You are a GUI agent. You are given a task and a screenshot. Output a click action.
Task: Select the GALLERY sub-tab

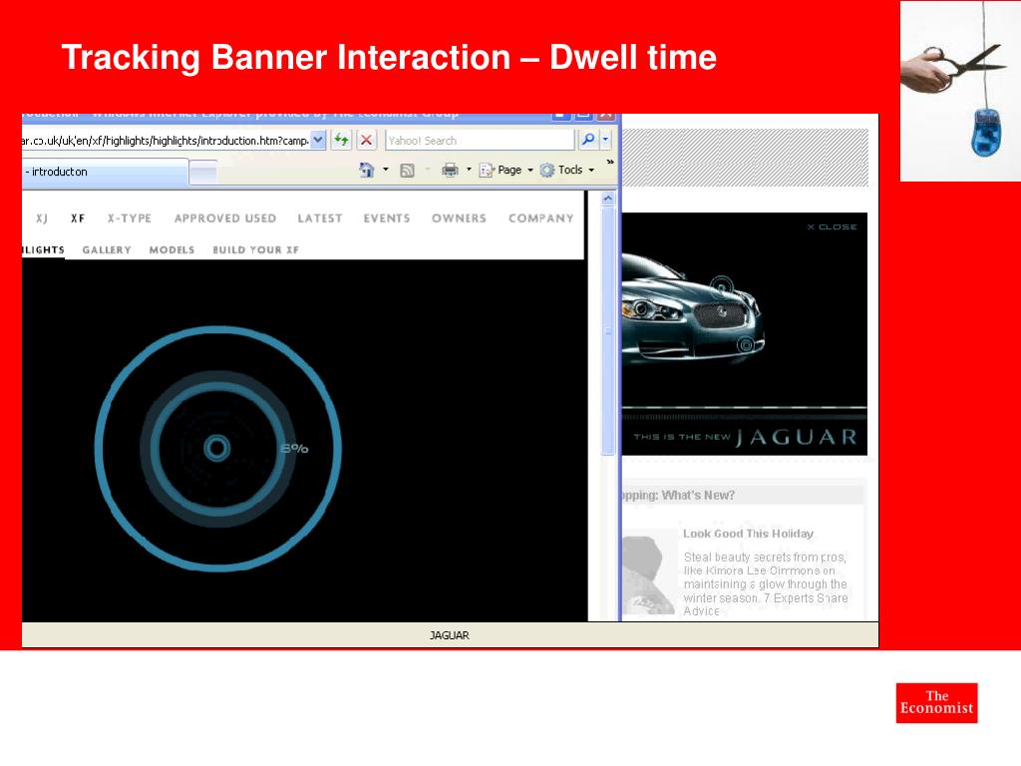pos(107,249)
